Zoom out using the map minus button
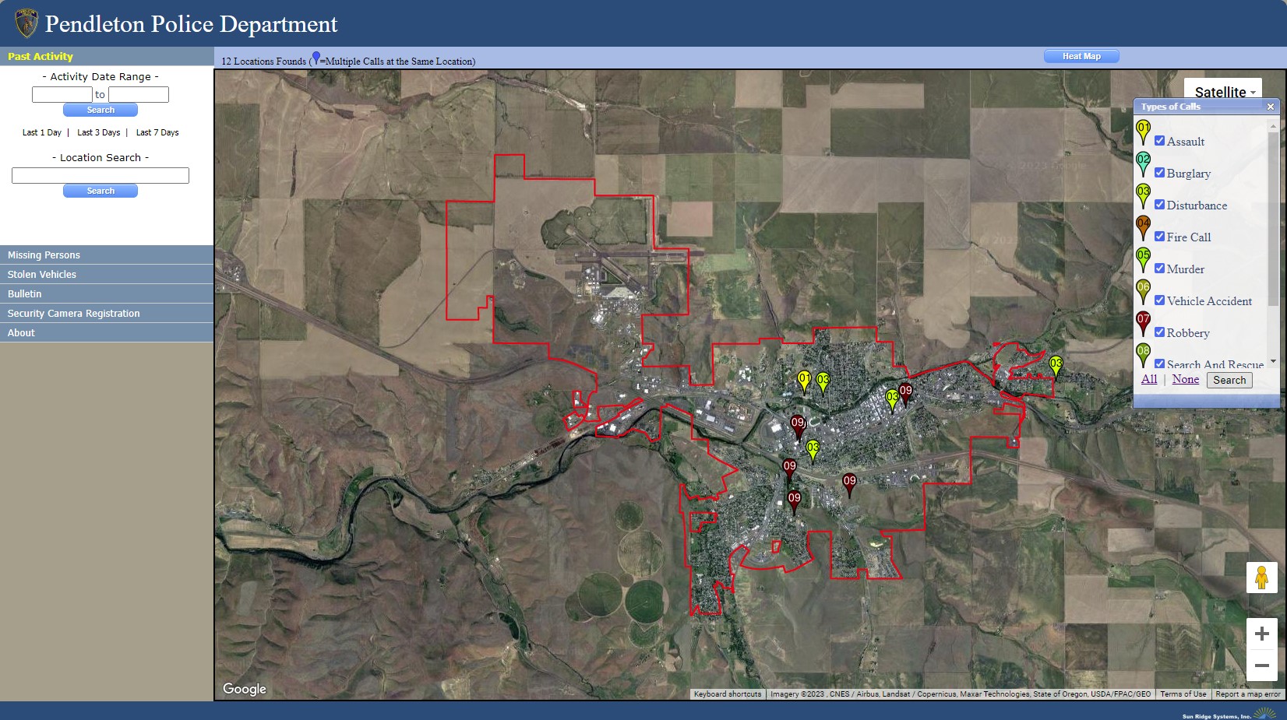 click(1261, 666)
